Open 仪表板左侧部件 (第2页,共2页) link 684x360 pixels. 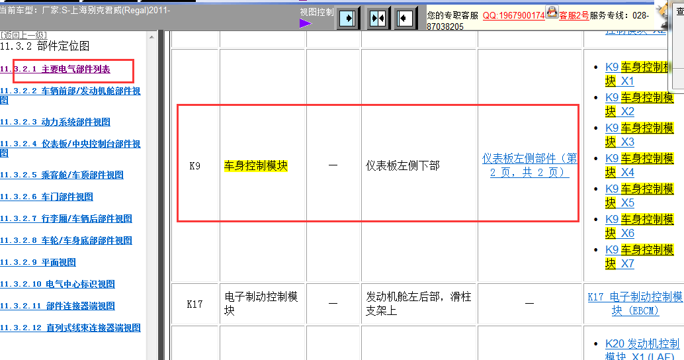[530, 165]
